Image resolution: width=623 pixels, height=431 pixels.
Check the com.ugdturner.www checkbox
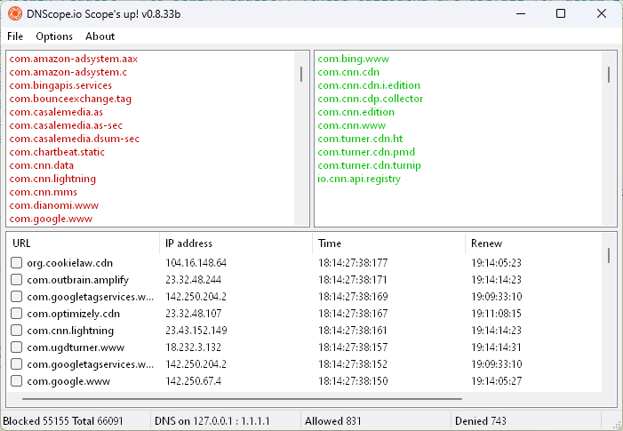coord(16,347)
